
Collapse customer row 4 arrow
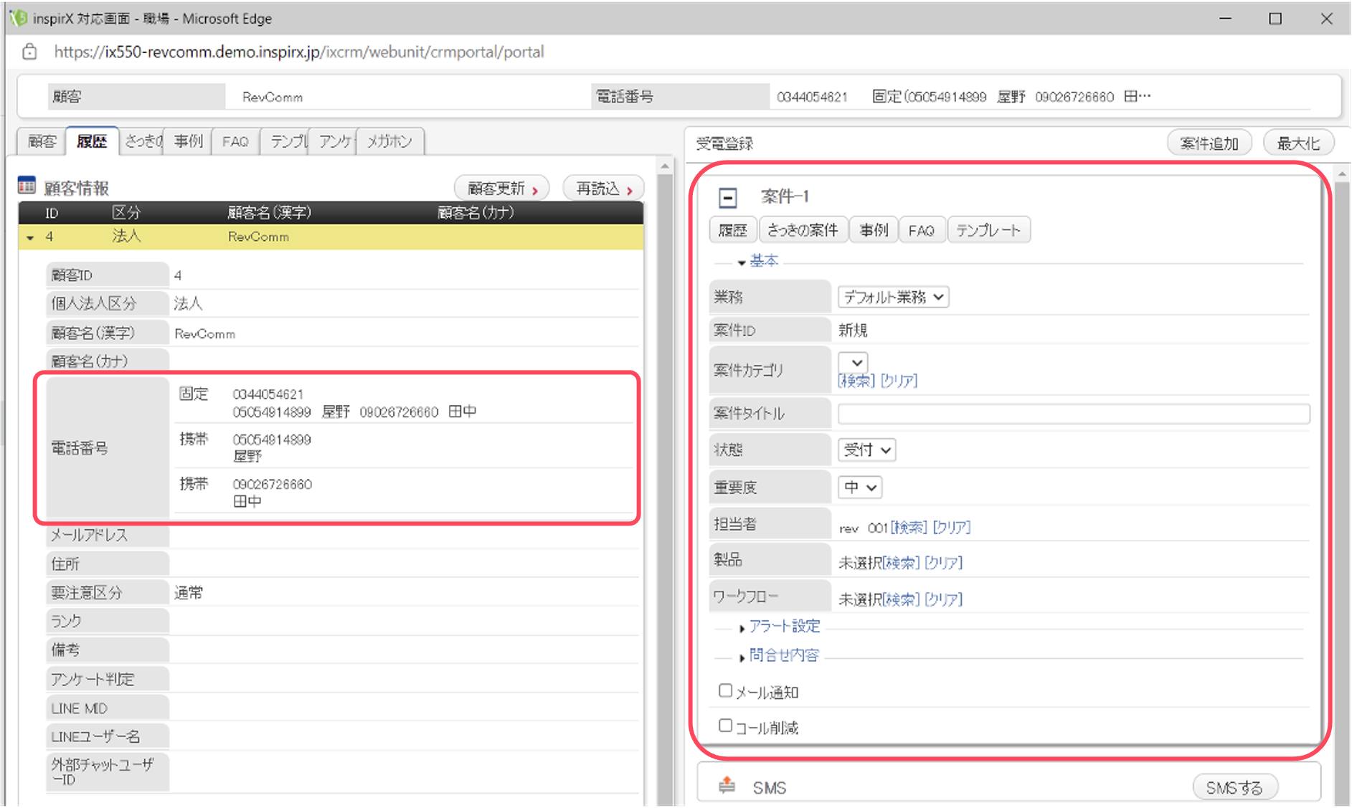coord(30,237)
